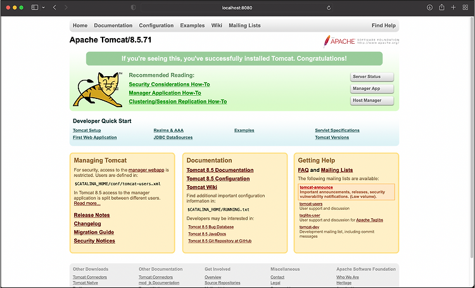Screen dimensions: 475x288
Task: Click the Tomcat cat mascot image
Action: 98,89
